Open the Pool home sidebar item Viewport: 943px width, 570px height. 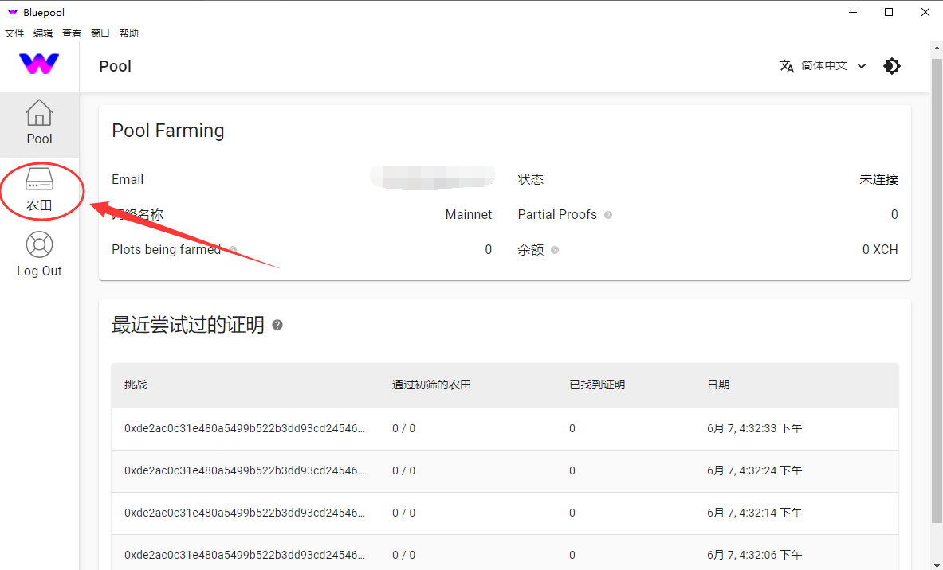tap(39, 124)
